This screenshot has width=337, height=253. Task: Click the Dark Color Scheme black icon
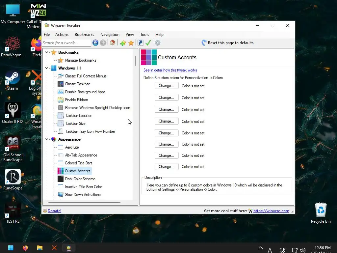pyautogui.click(x=61, y=179)
